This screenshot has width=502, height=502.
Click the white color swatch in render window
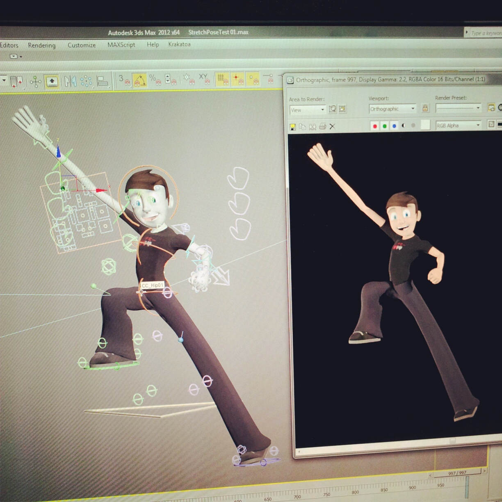click(x=425, y=125)
